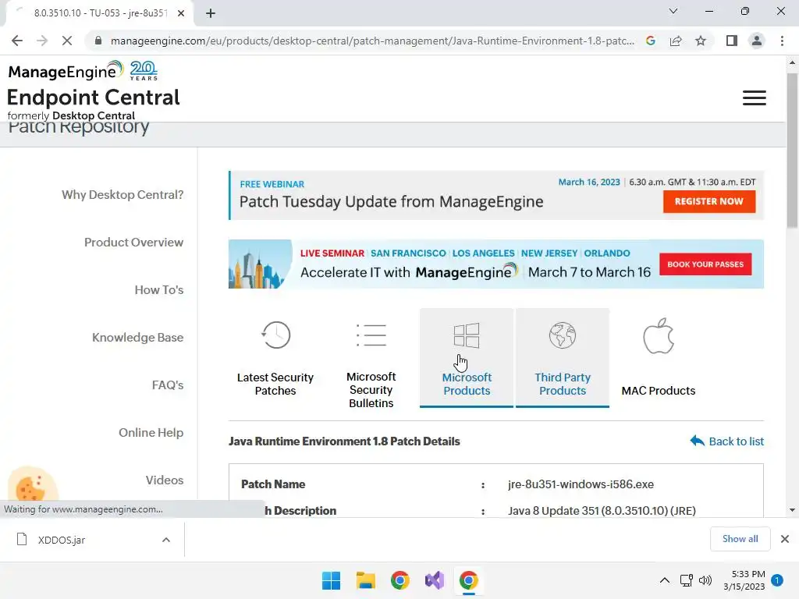Select Latest Security Patches clock icon
Image resolution: width=799 pixels, height=599 pixels.
tap(275, 335)
